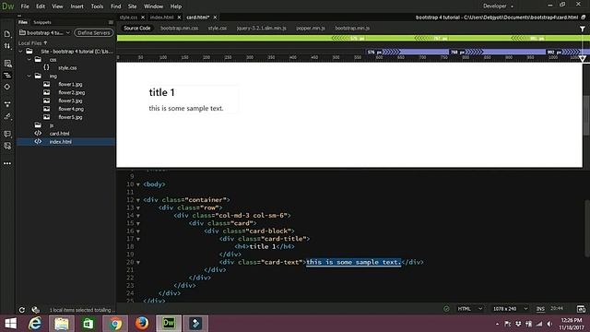
Task: Collapse the img folder
Action: coord(29,76)
